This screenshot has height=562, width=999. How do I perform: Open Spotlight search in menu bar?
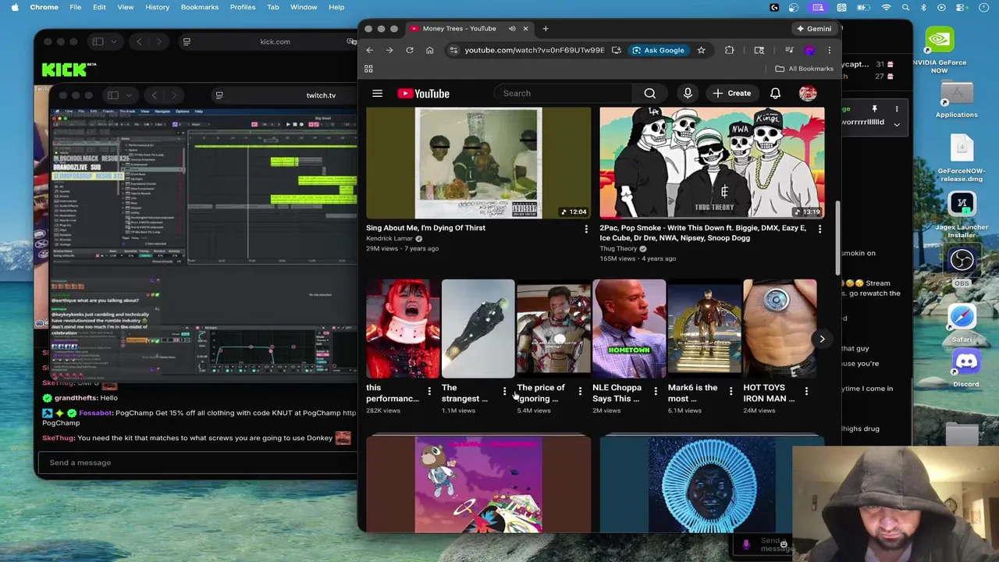click(905, 7)
